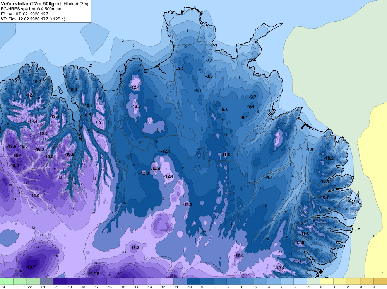Click the -16.5 temperature label
The image size is (387, 289).
23,146
